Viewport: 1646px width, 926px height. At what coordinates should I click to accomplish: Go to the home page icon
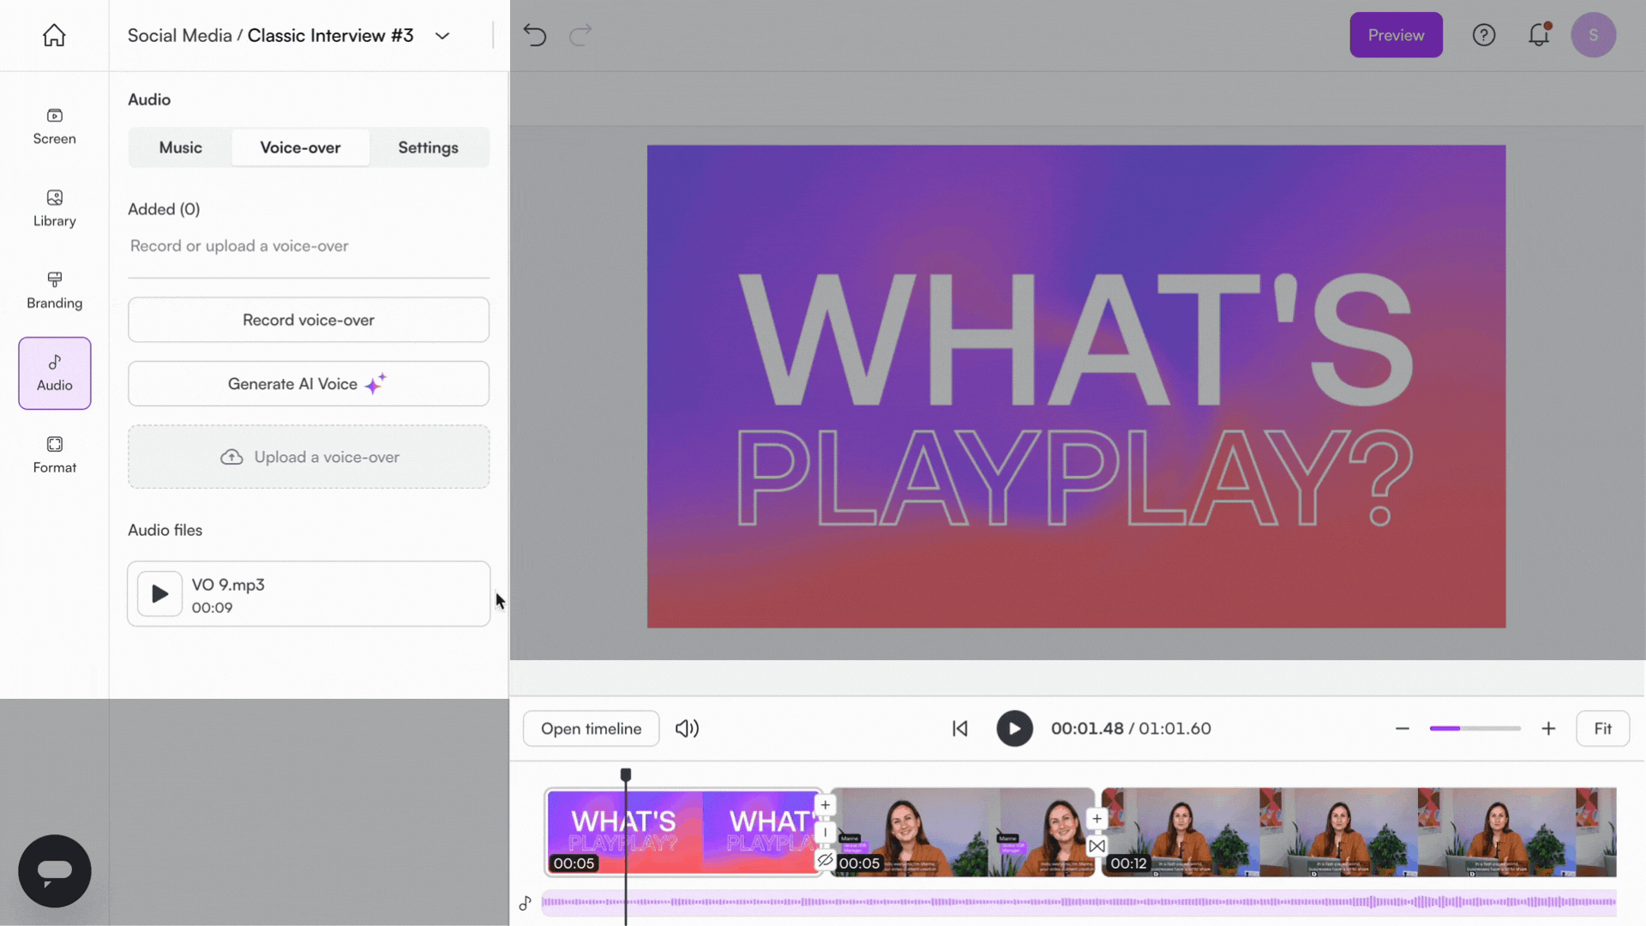coord(54,35)
